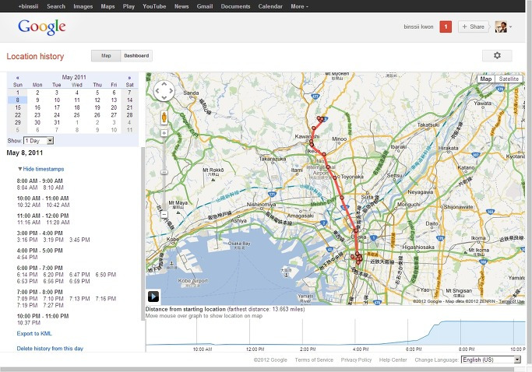The width and height of the screenshot is (532, 372).
Task: Open the settings gear menu
Action: click(x=497, y=55)
